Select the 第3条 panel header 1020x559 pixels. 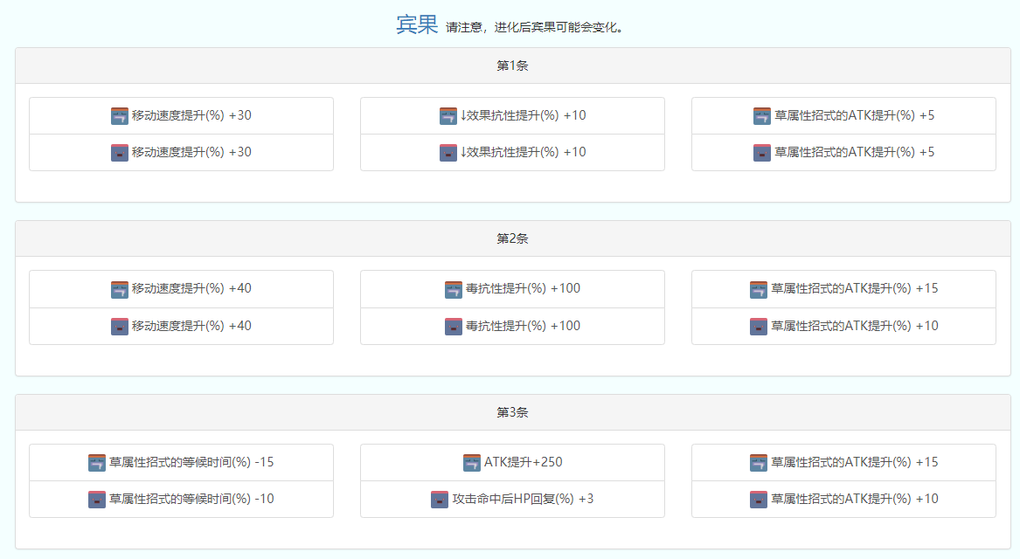tap(512, 412)
